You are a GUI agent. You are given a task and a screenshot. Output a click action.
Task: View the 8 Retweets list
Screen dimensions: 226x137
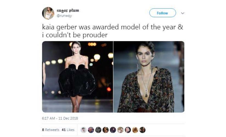(51, 130)
